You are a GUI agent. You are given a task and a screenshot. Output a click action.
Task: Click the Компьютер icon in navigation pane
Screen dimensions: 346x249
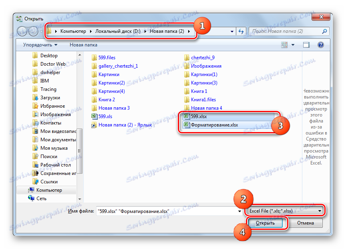point(31,190)
